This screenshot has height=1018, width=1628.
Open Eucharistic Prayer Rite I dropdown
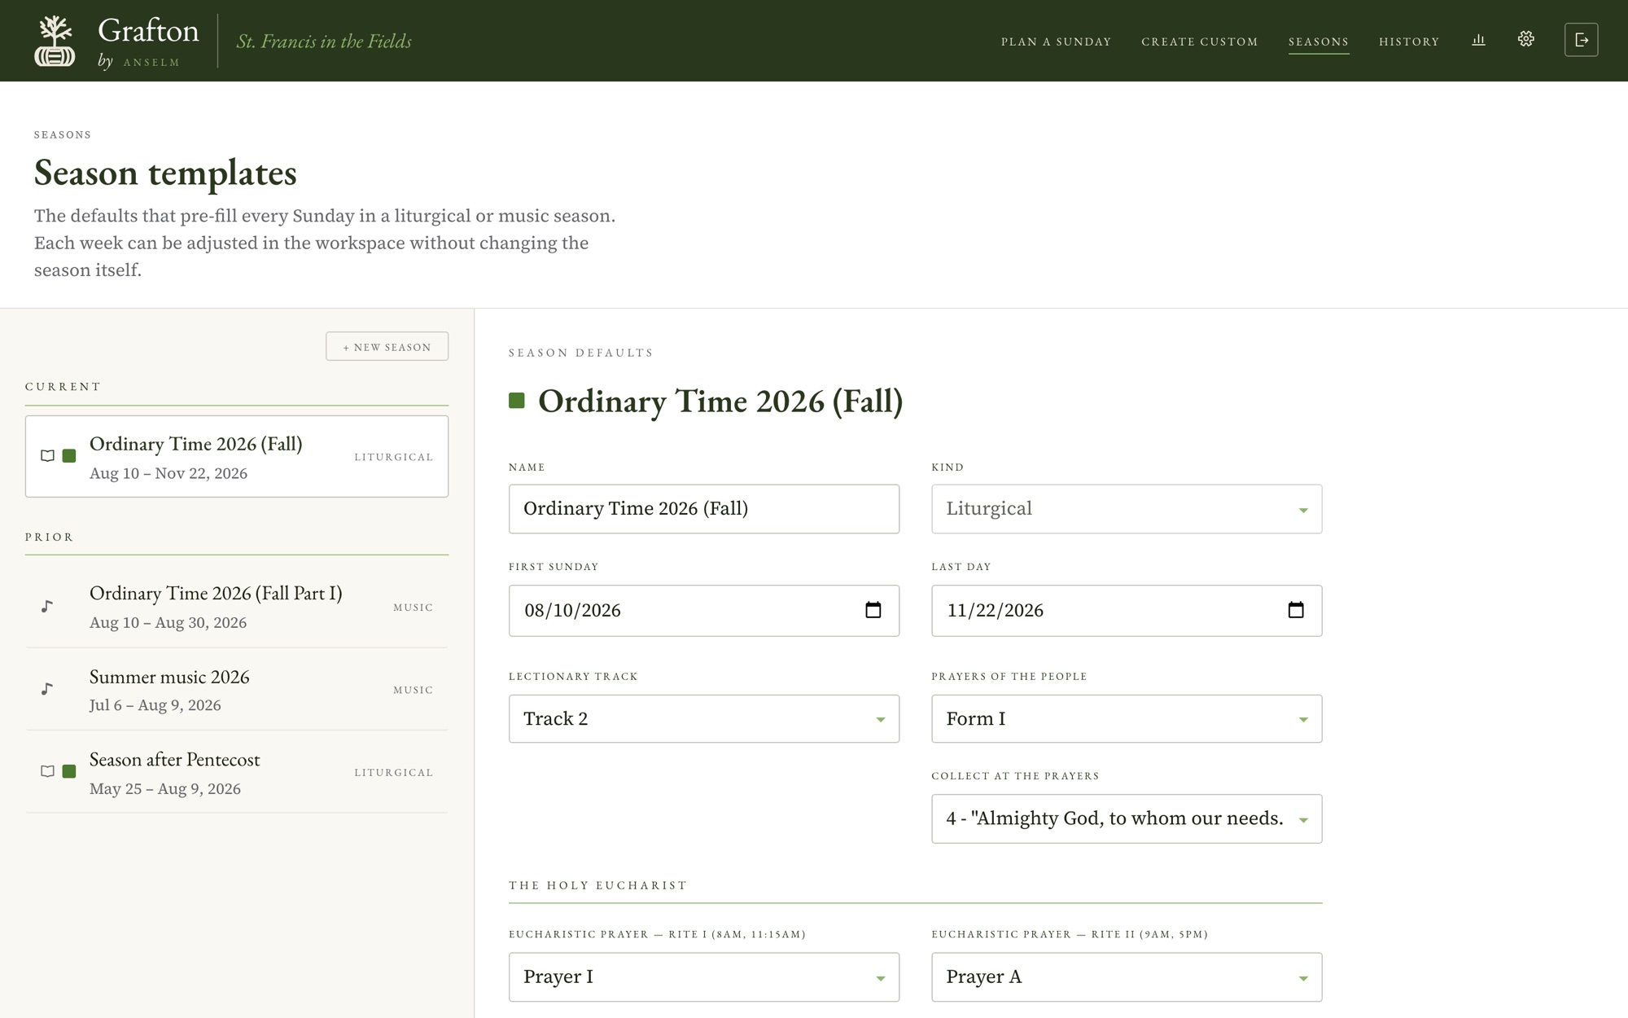(704, 976)
